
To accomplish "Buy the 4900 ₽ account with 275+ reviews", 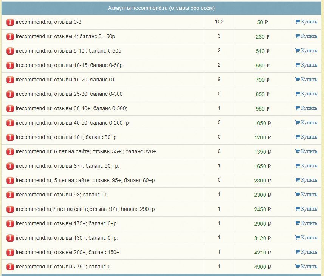I will 308,267.
